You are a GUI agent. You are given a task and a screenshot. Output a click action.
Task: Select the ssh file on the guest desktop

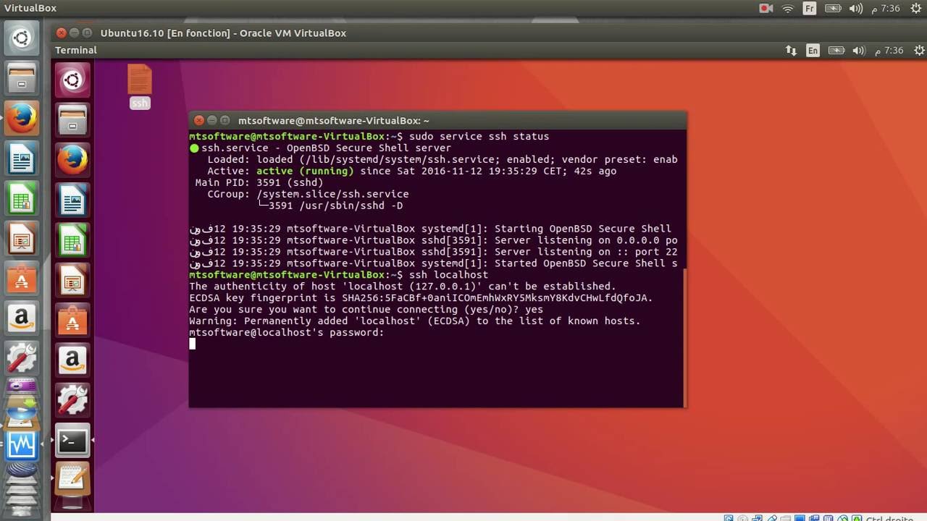140,87
